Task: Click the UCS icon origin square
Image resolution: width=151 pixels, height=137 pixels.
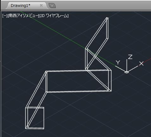Action: [127, 72]
